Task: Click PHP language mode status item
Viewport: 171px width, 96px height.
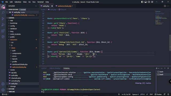Action: pyautogui.click(x=151, y=94)
